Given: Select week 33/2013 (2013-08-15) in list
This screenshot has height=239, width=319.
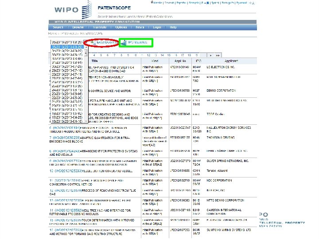Looking at the screenshot, I should 67,55.
